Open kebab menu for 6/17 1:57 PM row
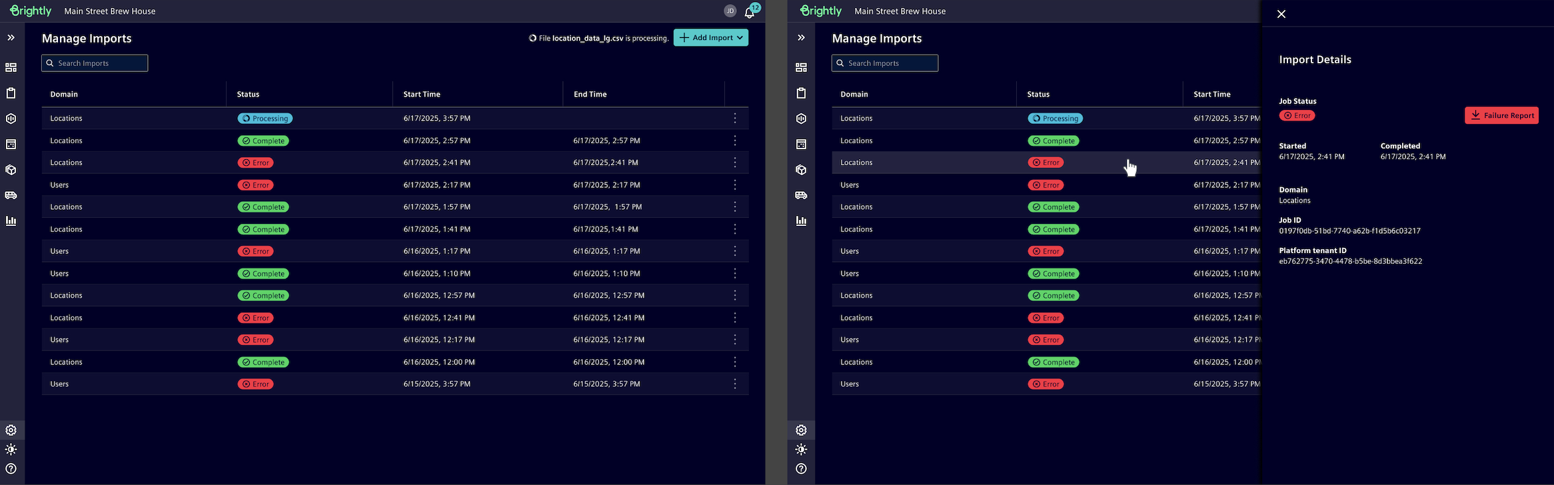This screenshot has height=485, width=1554. coord(735,207)
